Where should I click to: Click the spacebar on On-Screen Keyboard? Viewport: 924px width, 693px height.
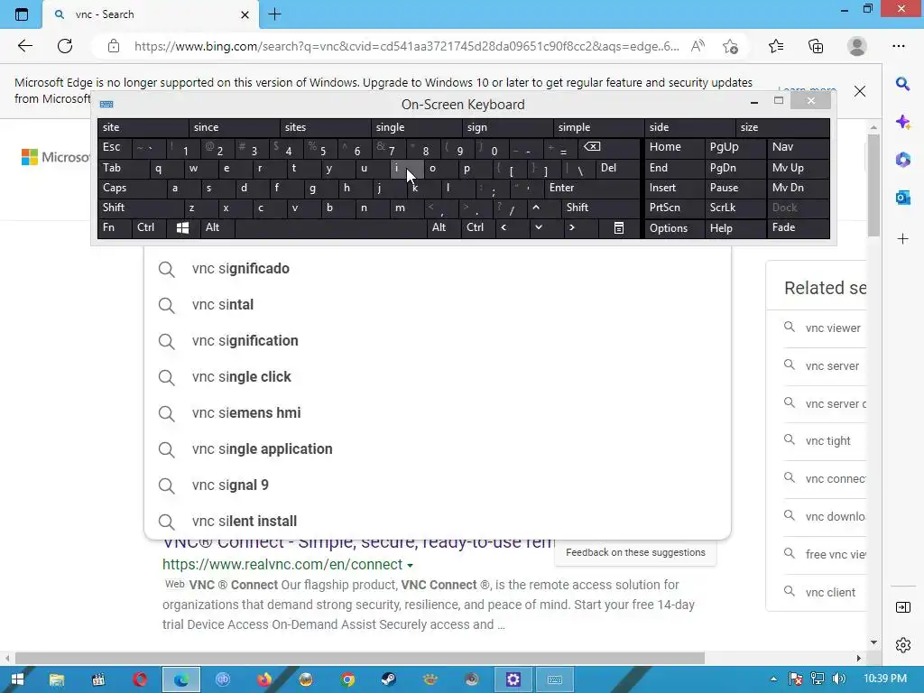point(330,227)
